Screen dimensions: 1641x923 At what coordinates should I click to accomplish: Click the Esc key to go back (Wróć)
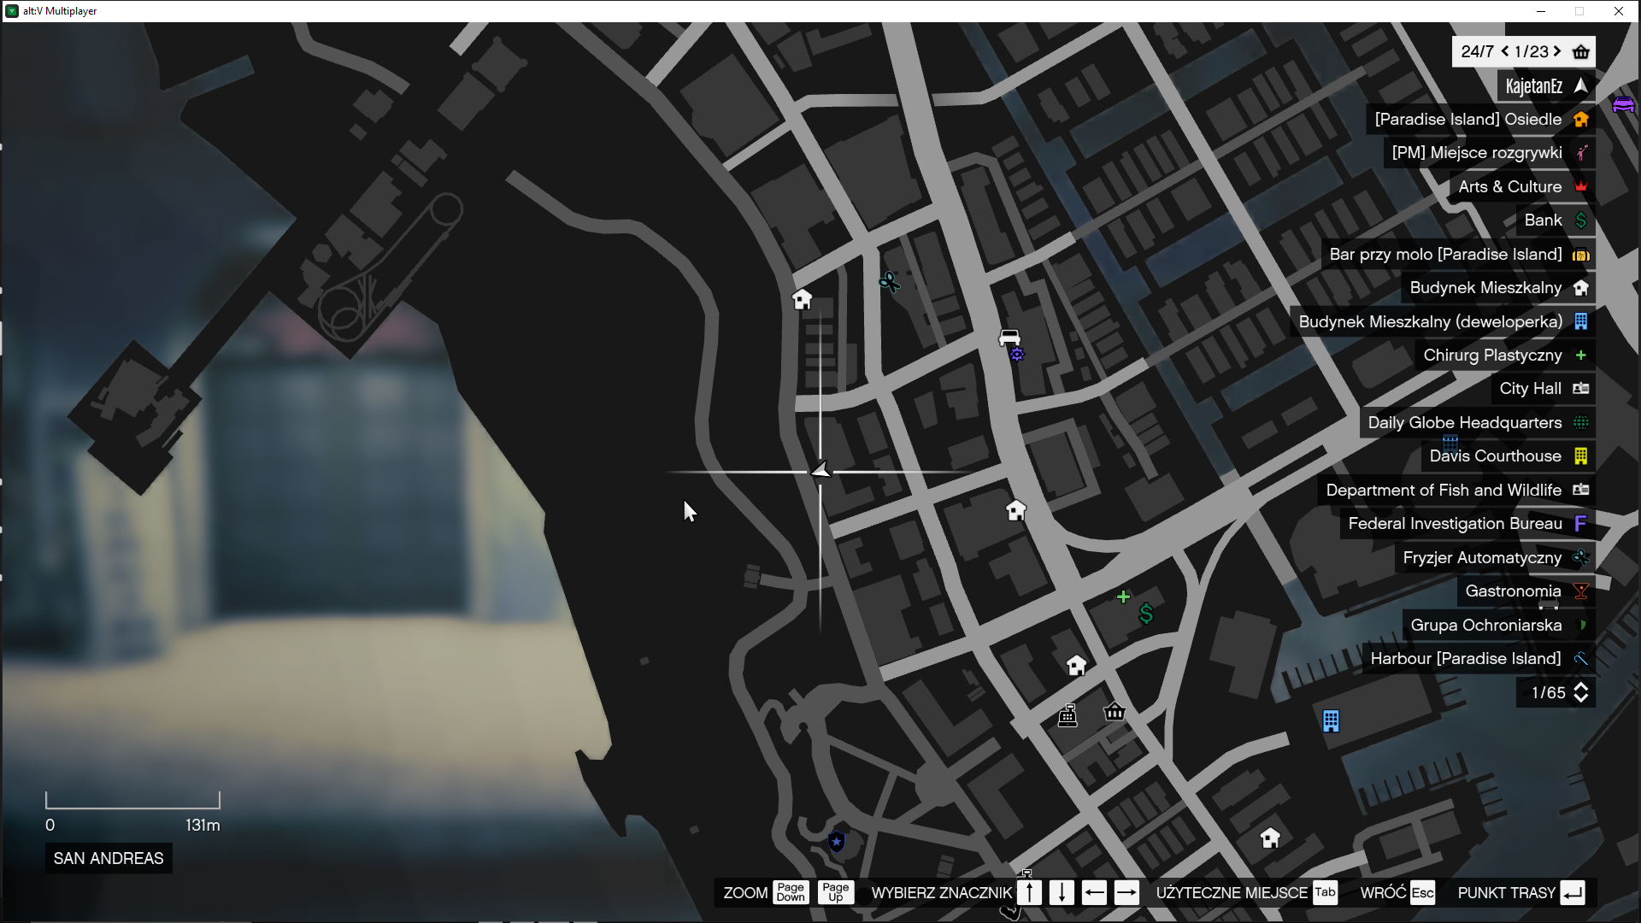click(1422, 892)
